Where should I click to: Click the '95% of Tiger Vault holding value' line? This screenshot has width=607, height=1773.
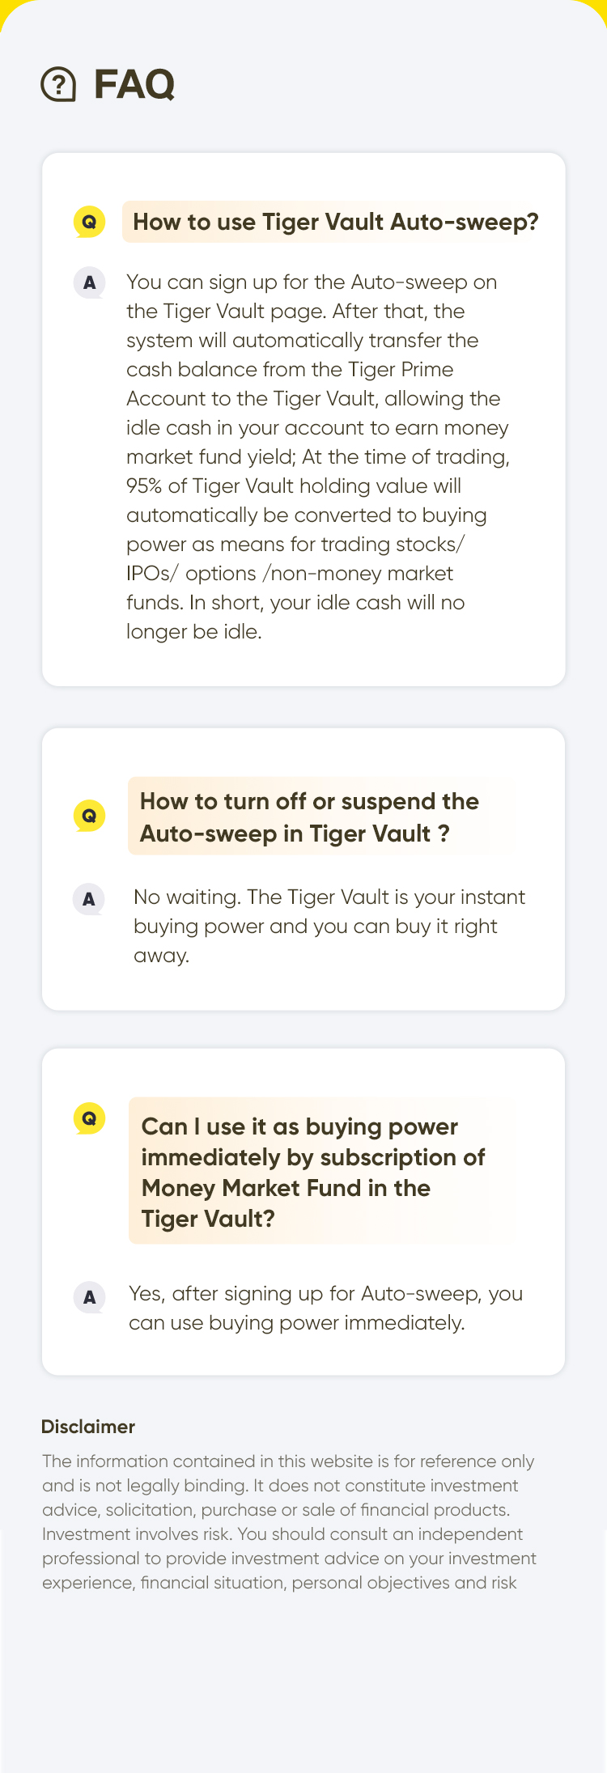click(x=294, y=486)
